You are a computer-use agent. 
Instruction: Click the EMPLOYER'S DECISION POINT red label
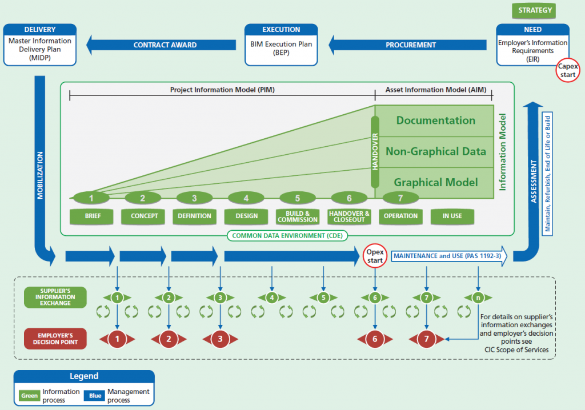pos(55,339)
